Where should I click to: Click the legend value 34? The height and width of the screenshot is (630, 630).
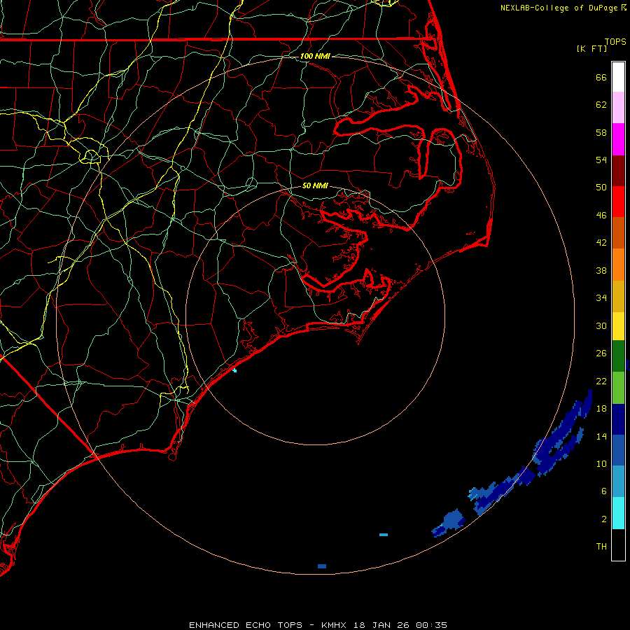pyautogui.click(x=601, y=297)
